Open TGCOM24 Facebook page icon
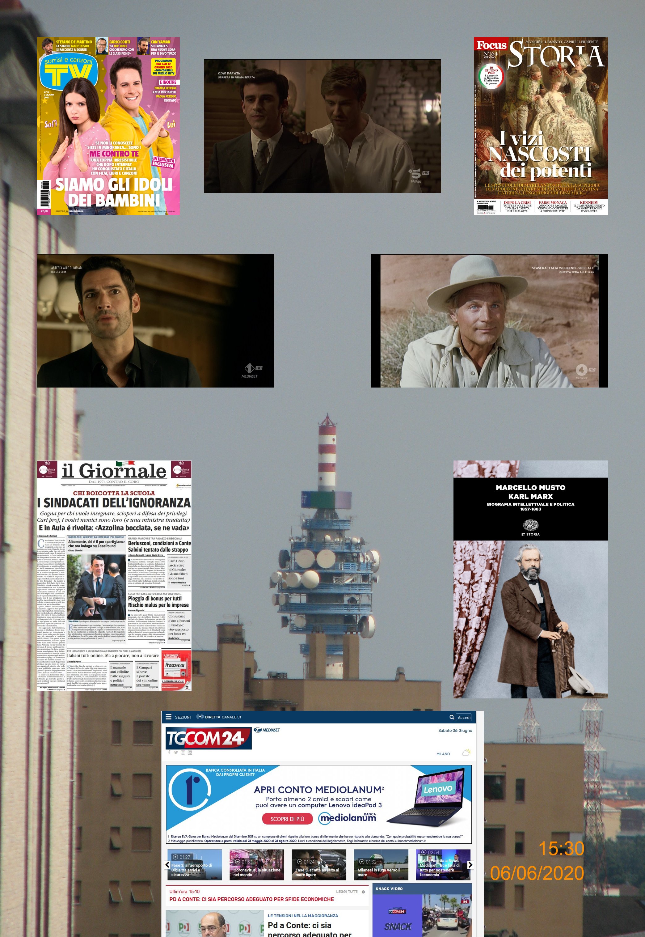The width and height of the screenshot is (645, 937). tap(169, 752)
